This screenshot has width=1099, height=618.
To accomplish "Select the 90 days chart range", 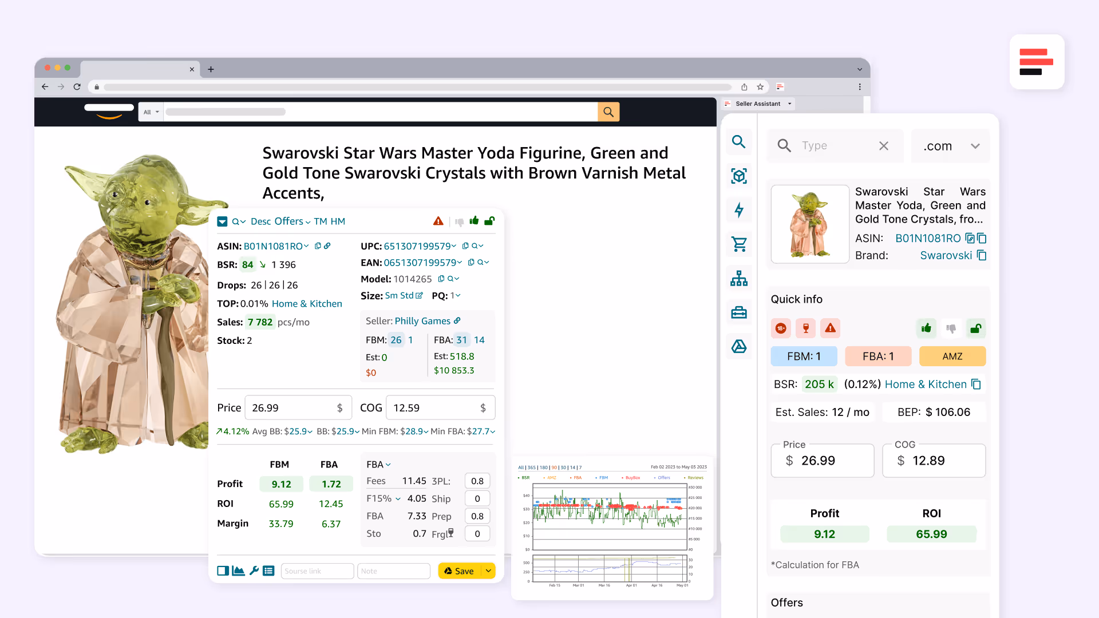I will pyautogui.click(x=554, y=468).
